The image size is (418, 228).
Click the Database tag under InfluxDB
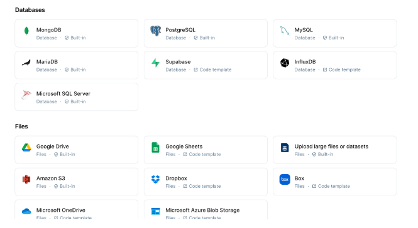[305, 70]
